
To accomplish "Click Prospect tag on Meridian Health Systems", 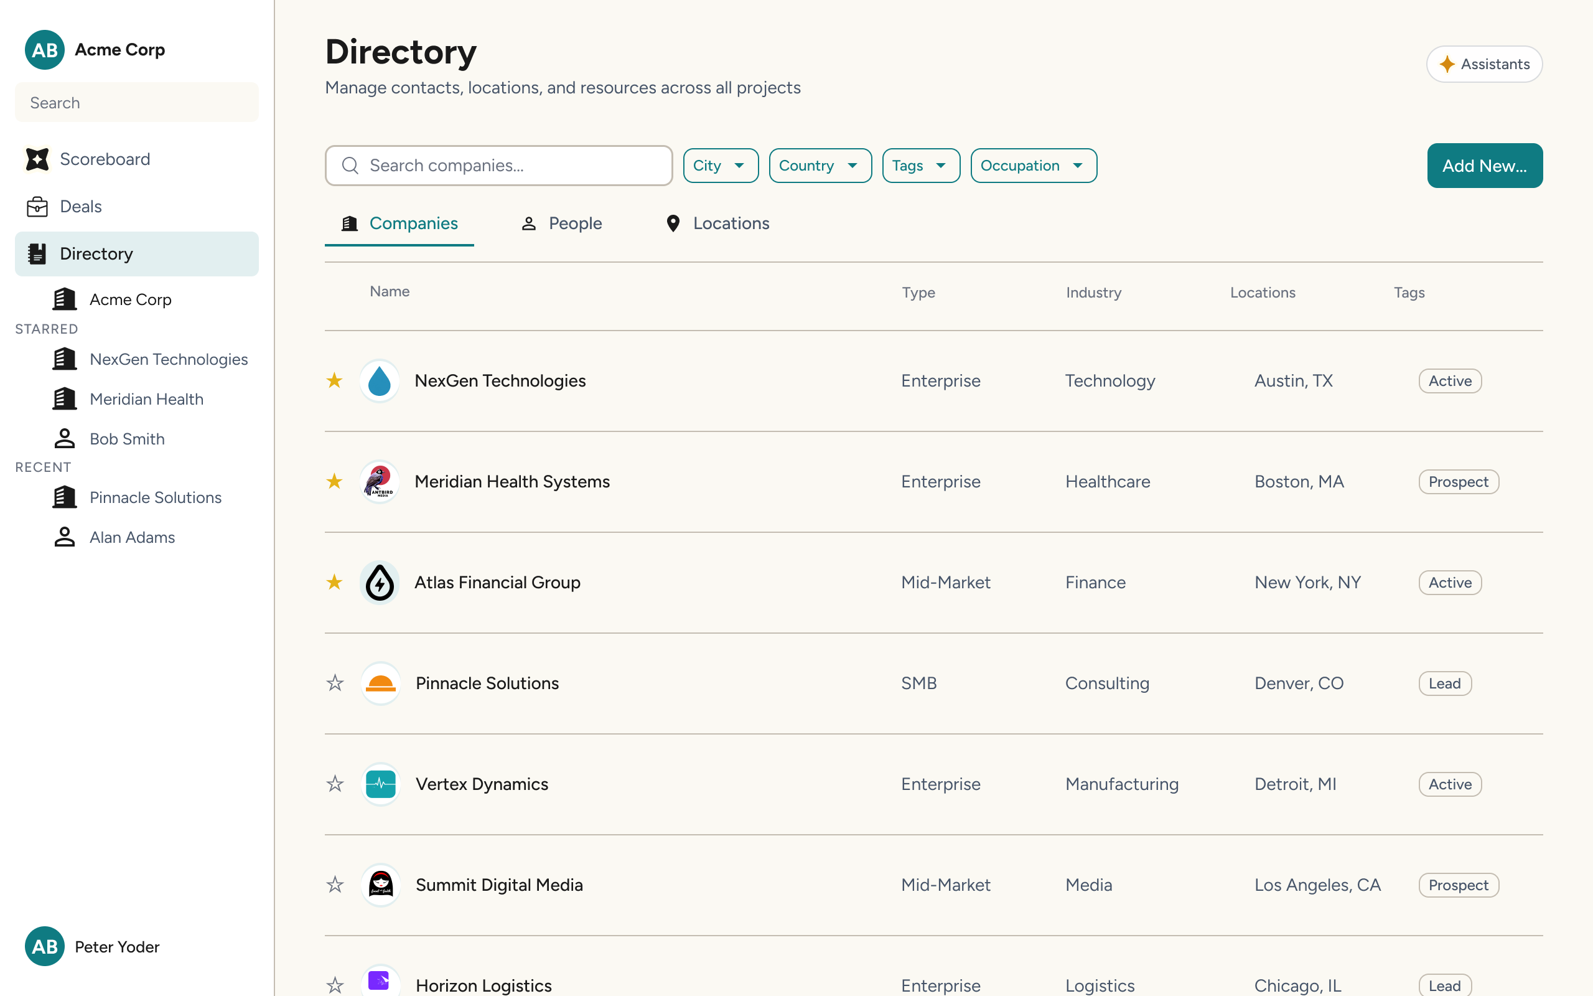I will pyautogui.click(x=1459, y=482).
